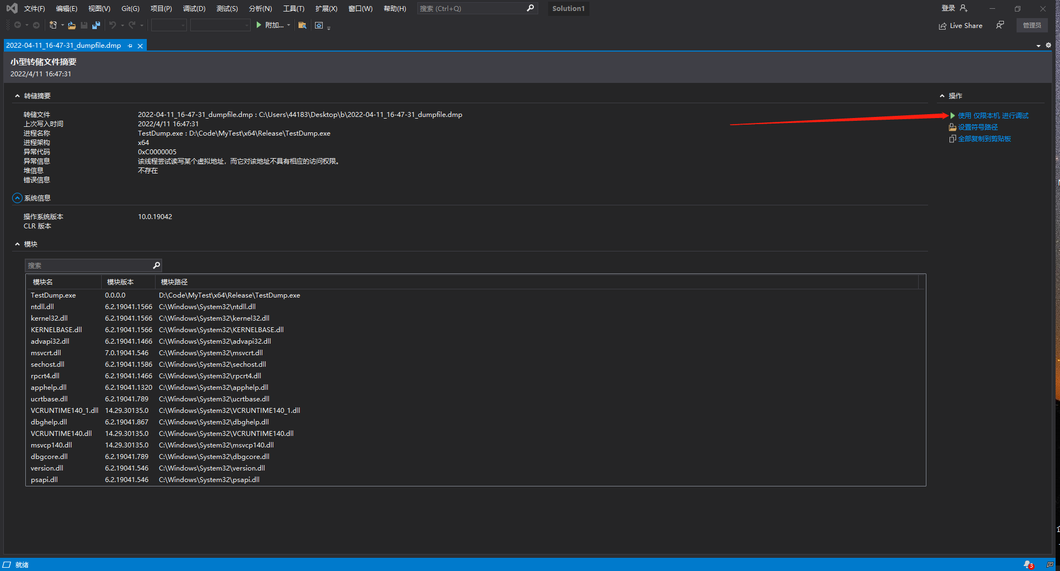The width and height of the screenshot is (1060, 571).
Task: Pin the dumpfile.dmp tab with the pin icon
Action: pos(130,46)
